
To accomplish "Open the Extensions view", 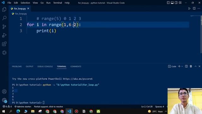I will click(4, 44).
